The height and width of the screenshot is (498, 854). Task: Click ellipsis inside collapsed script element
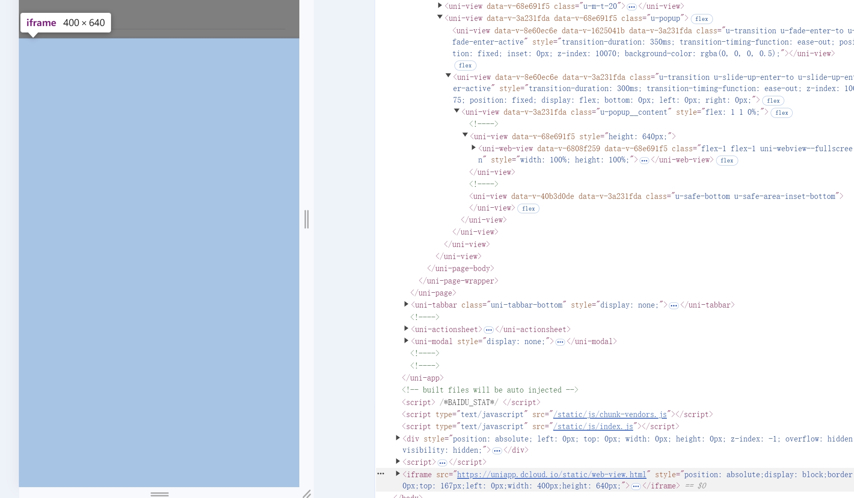pos(442,463)
